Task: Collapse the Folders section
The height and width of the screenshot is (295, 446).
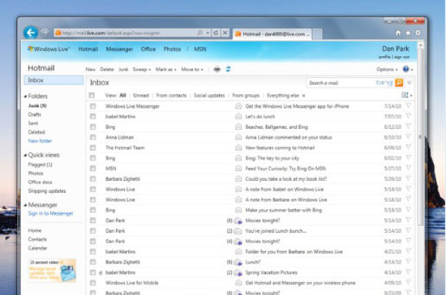Action: coord(25,96)
